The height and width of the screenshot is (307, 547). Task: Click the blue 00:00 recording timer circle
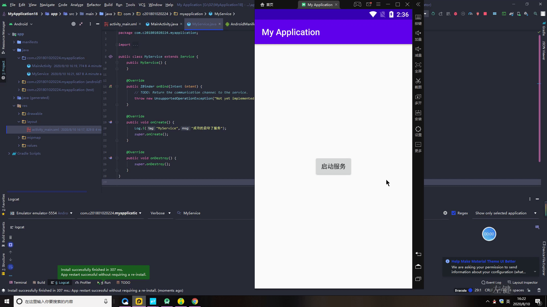point(489,234)
